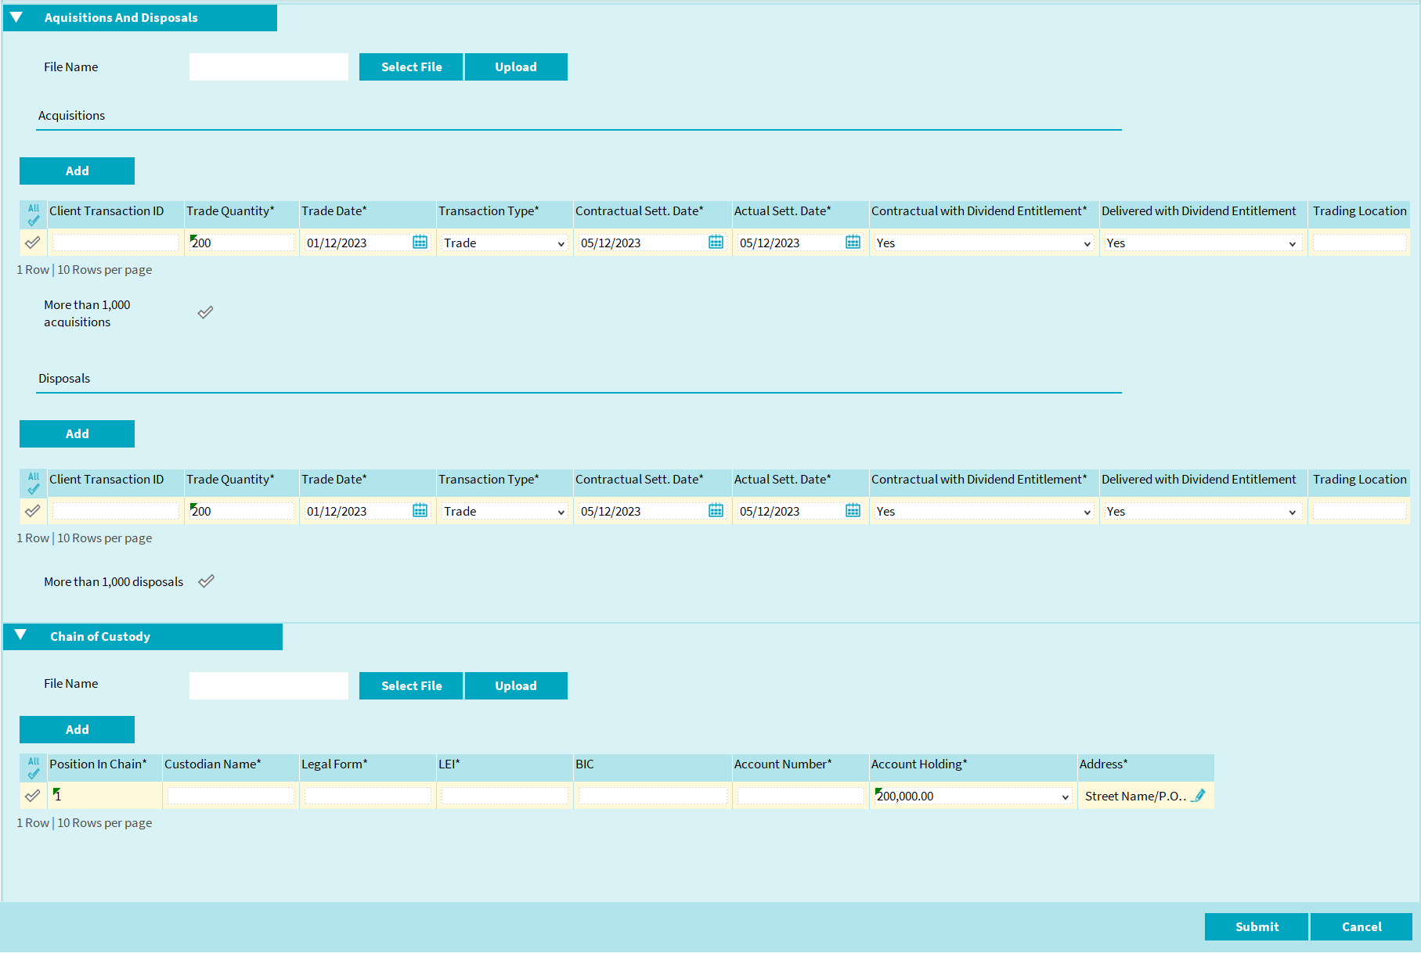Select the Acquisitions row checkmark
Screen dimensions: 1421x953
click(33, 243)
